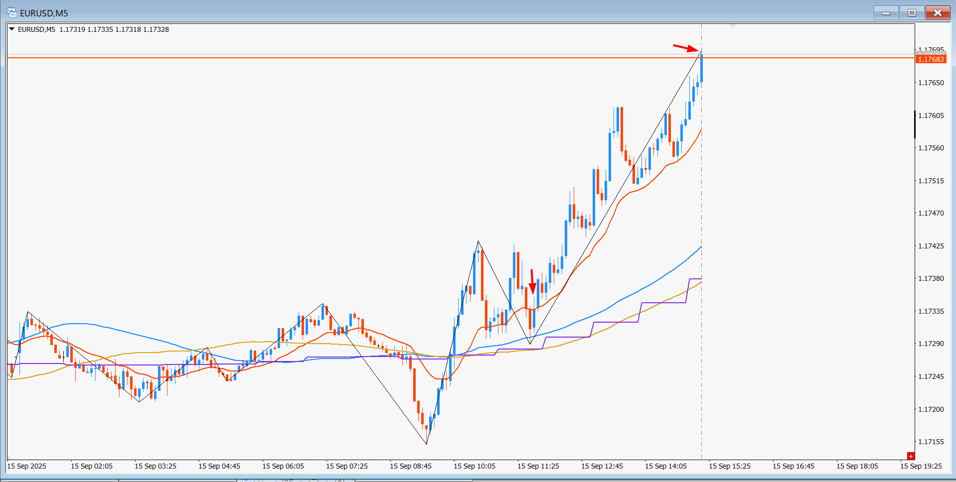Click the 1.17155 price scale label
Viewport: 956px width, 482px height.
(x=931, y=442)
